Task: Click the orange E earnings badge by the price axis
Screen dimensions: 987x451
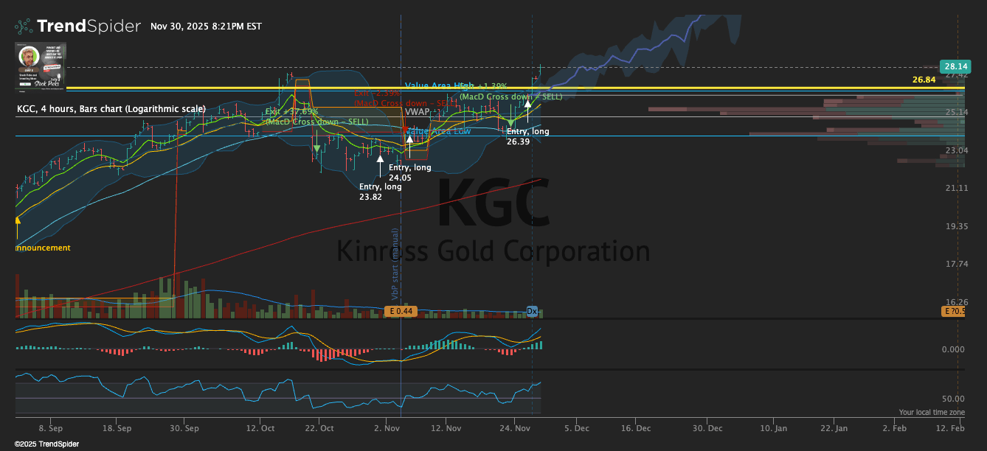Action: coord(952,312)
